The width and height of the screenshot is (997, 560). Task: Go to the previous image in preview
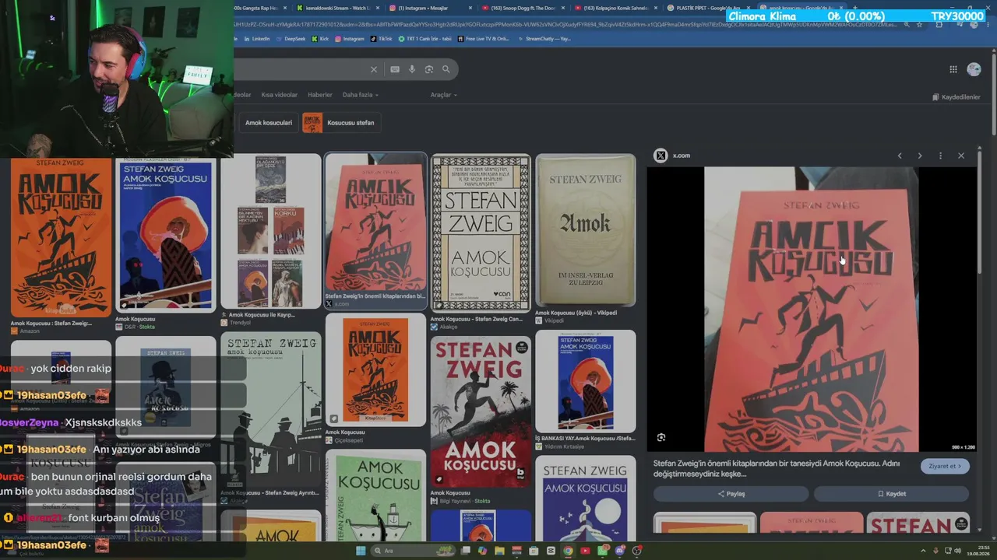(900, 156)
